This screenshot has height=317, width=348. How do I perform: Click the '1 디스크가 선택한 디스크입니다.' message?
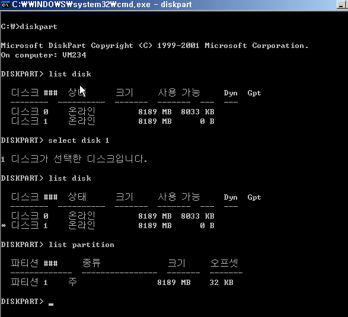74,159
